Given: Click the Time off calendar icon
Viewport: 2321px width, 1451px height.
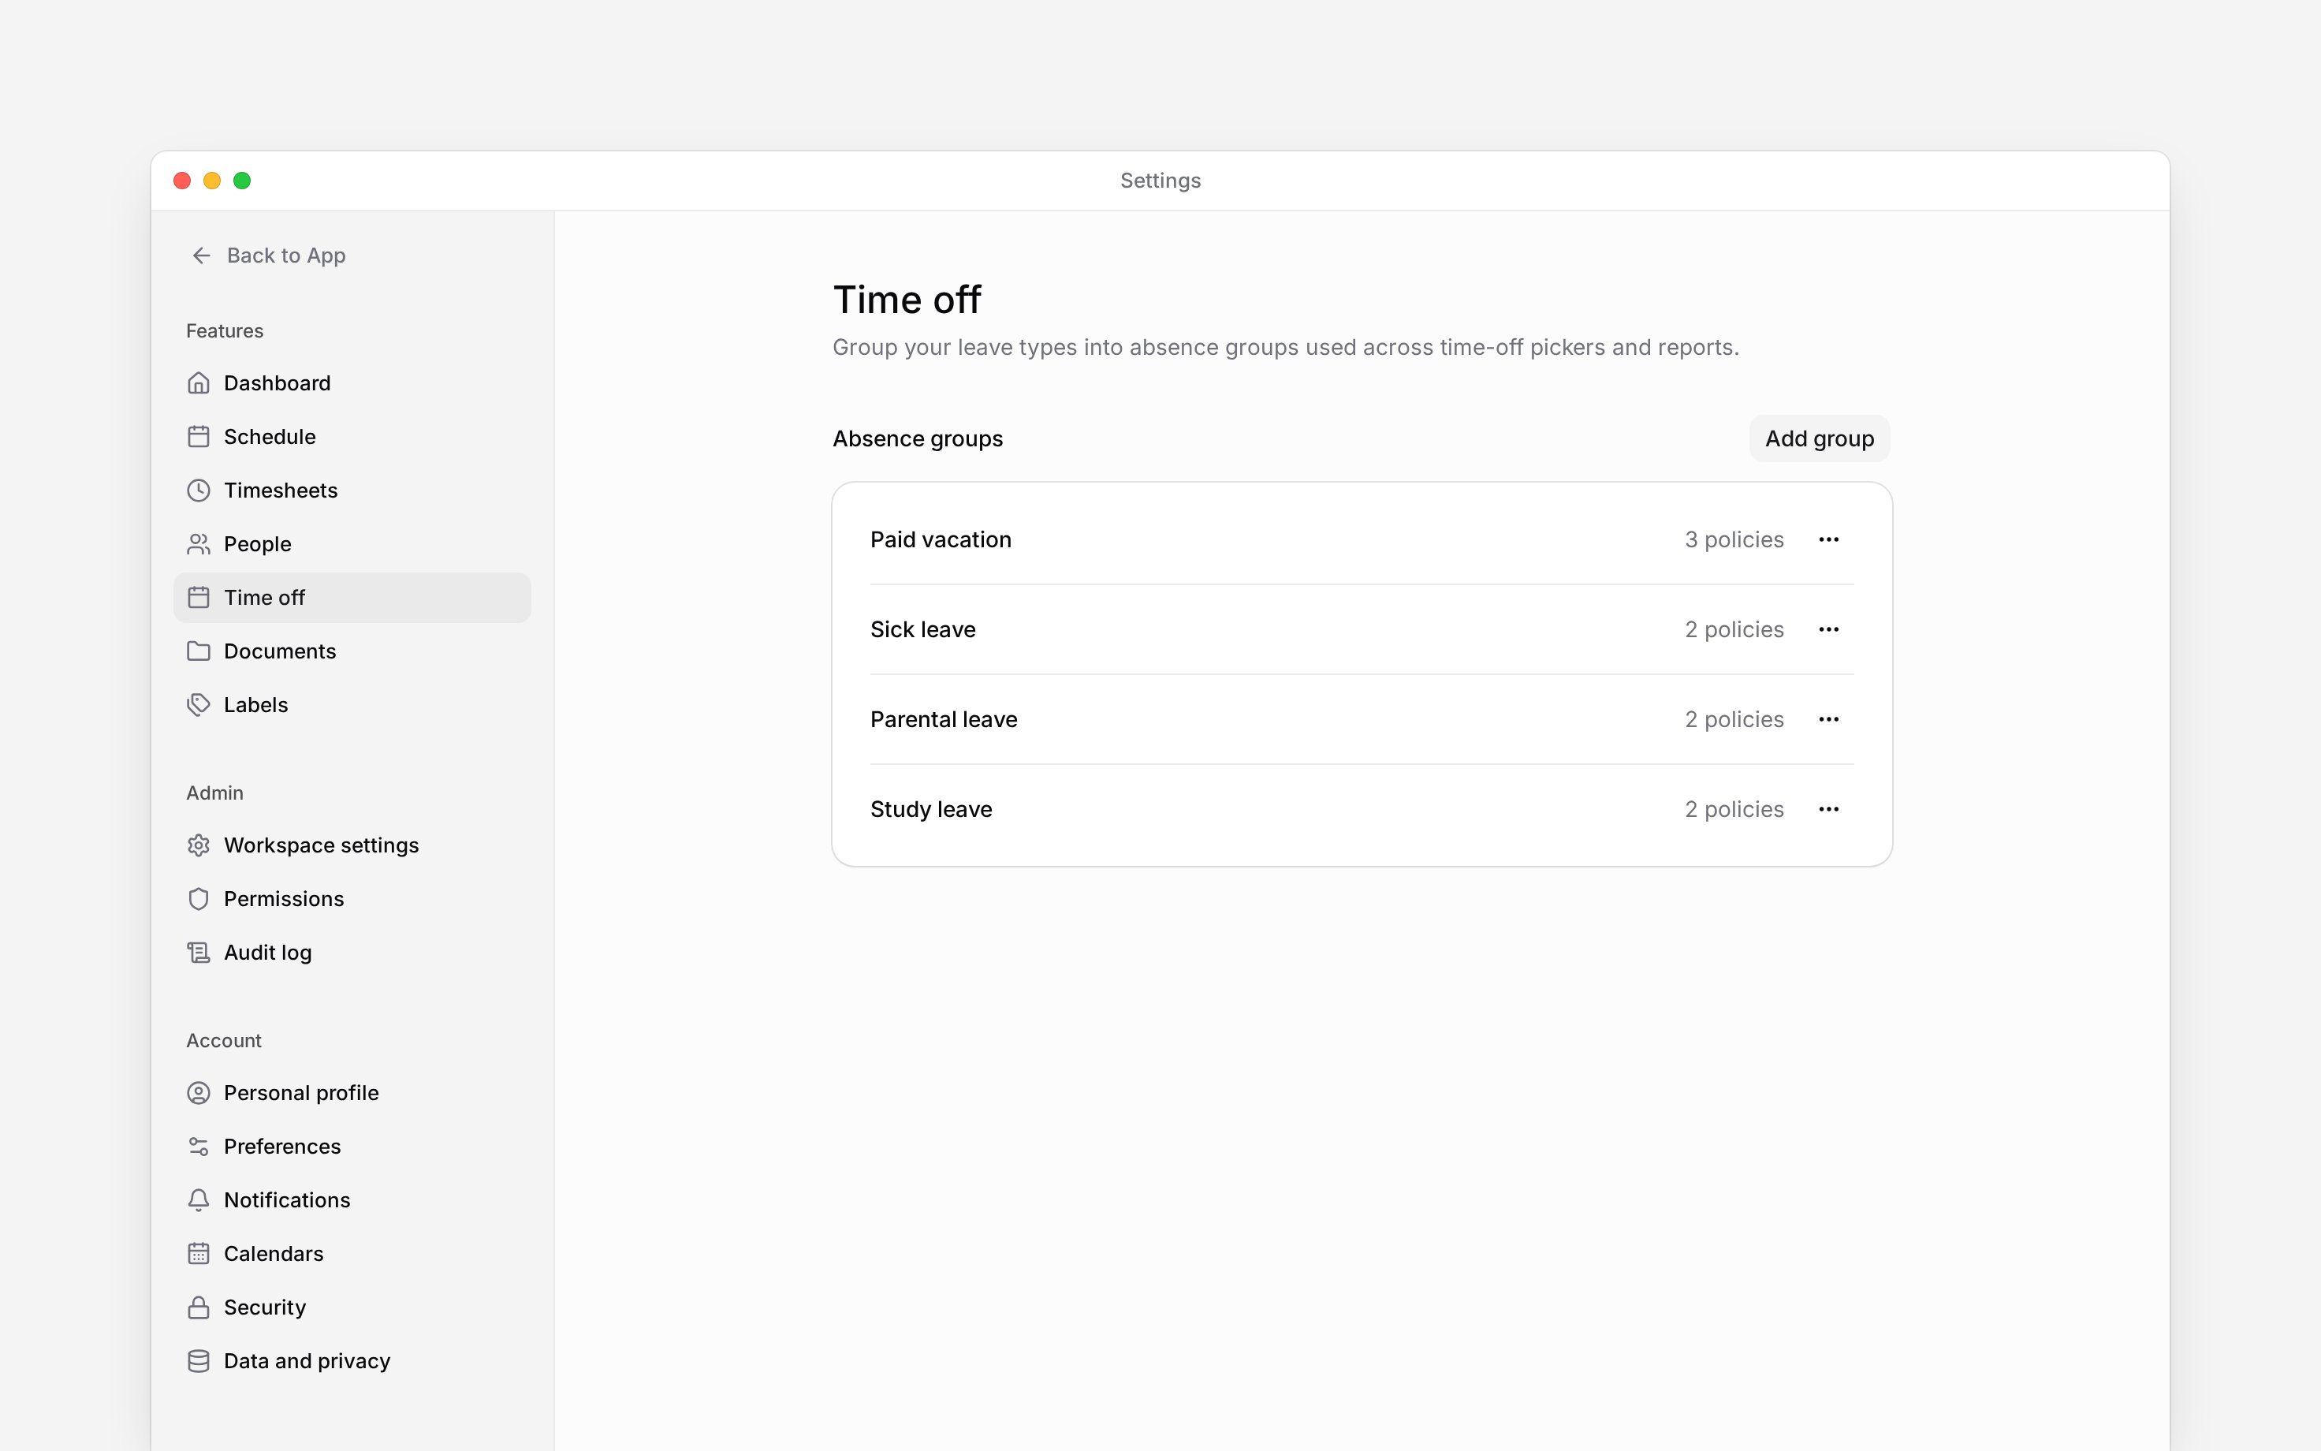Looking at the screenshot, I should tap(199, 598).
